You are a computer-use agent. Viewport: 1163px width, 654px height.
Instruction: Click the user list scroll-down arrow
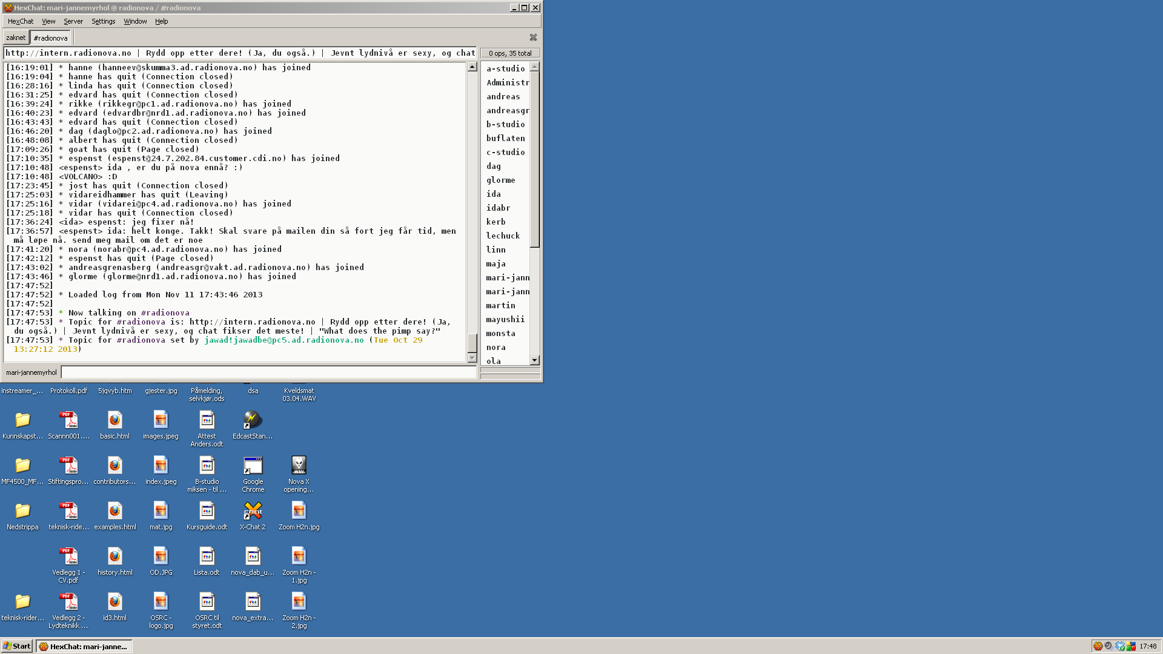534,360
